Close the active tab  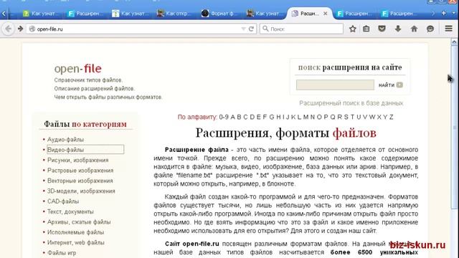click(325, 14)
